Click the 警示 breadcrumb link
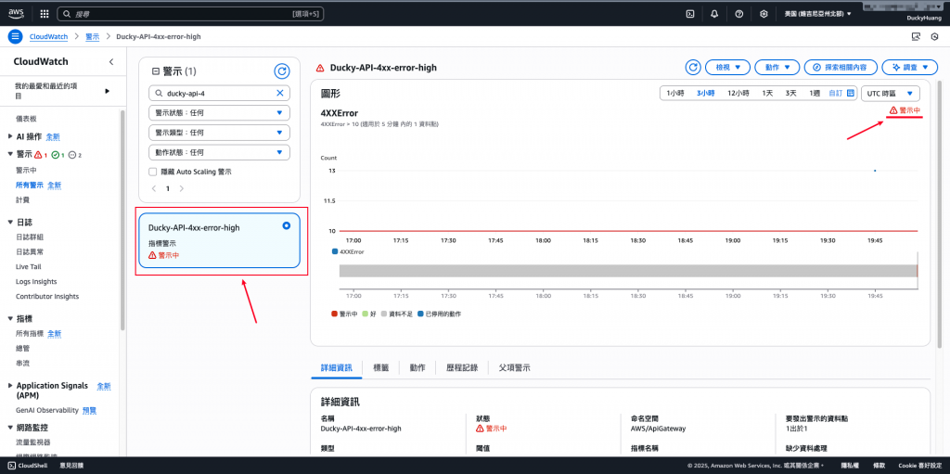Viewport: 950px width, 474px height. (x=92, y=36)
